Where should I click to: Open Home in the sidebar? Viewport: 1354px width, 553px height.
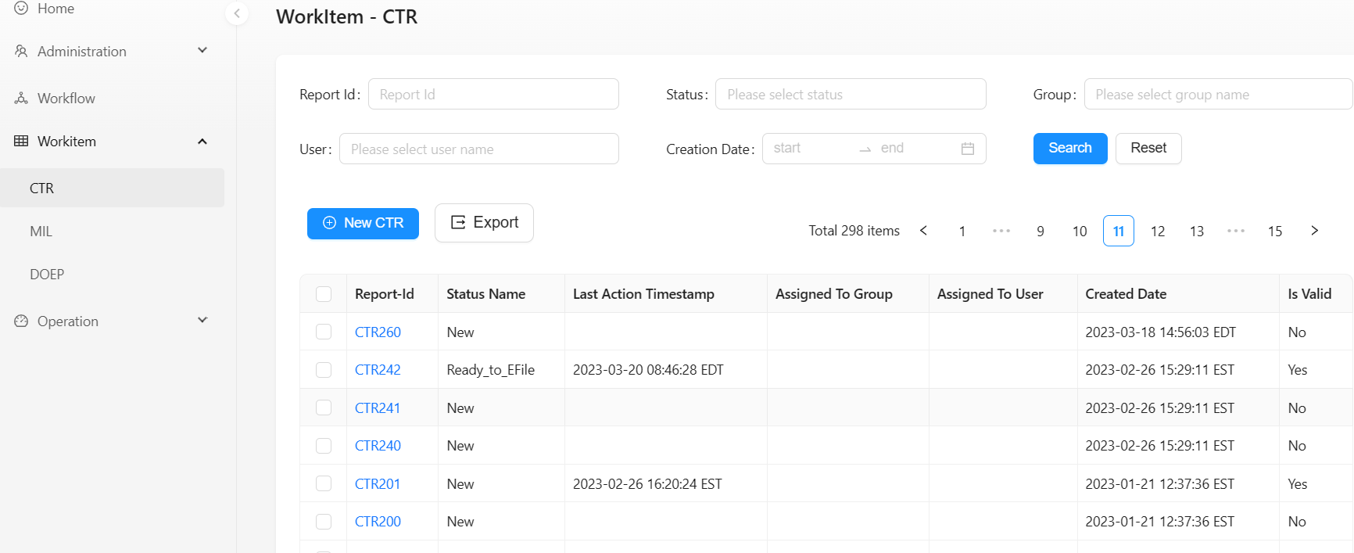(x=56, y=9)
